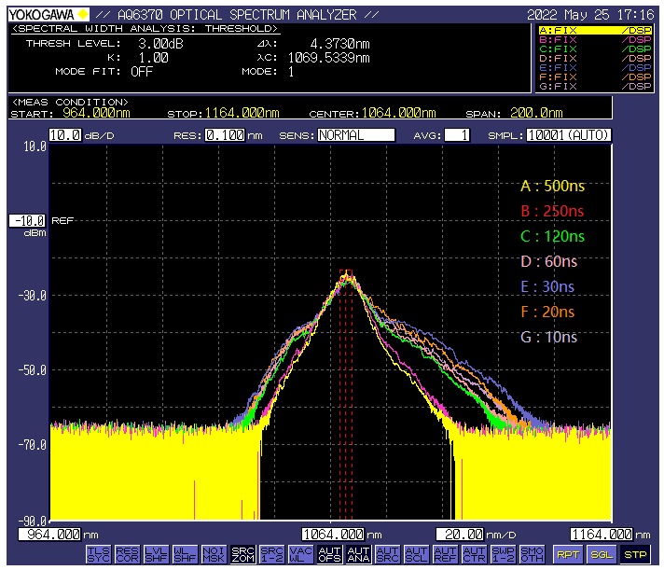Click the VAC WL vacuum wavelength icon

tap(300, 553)
